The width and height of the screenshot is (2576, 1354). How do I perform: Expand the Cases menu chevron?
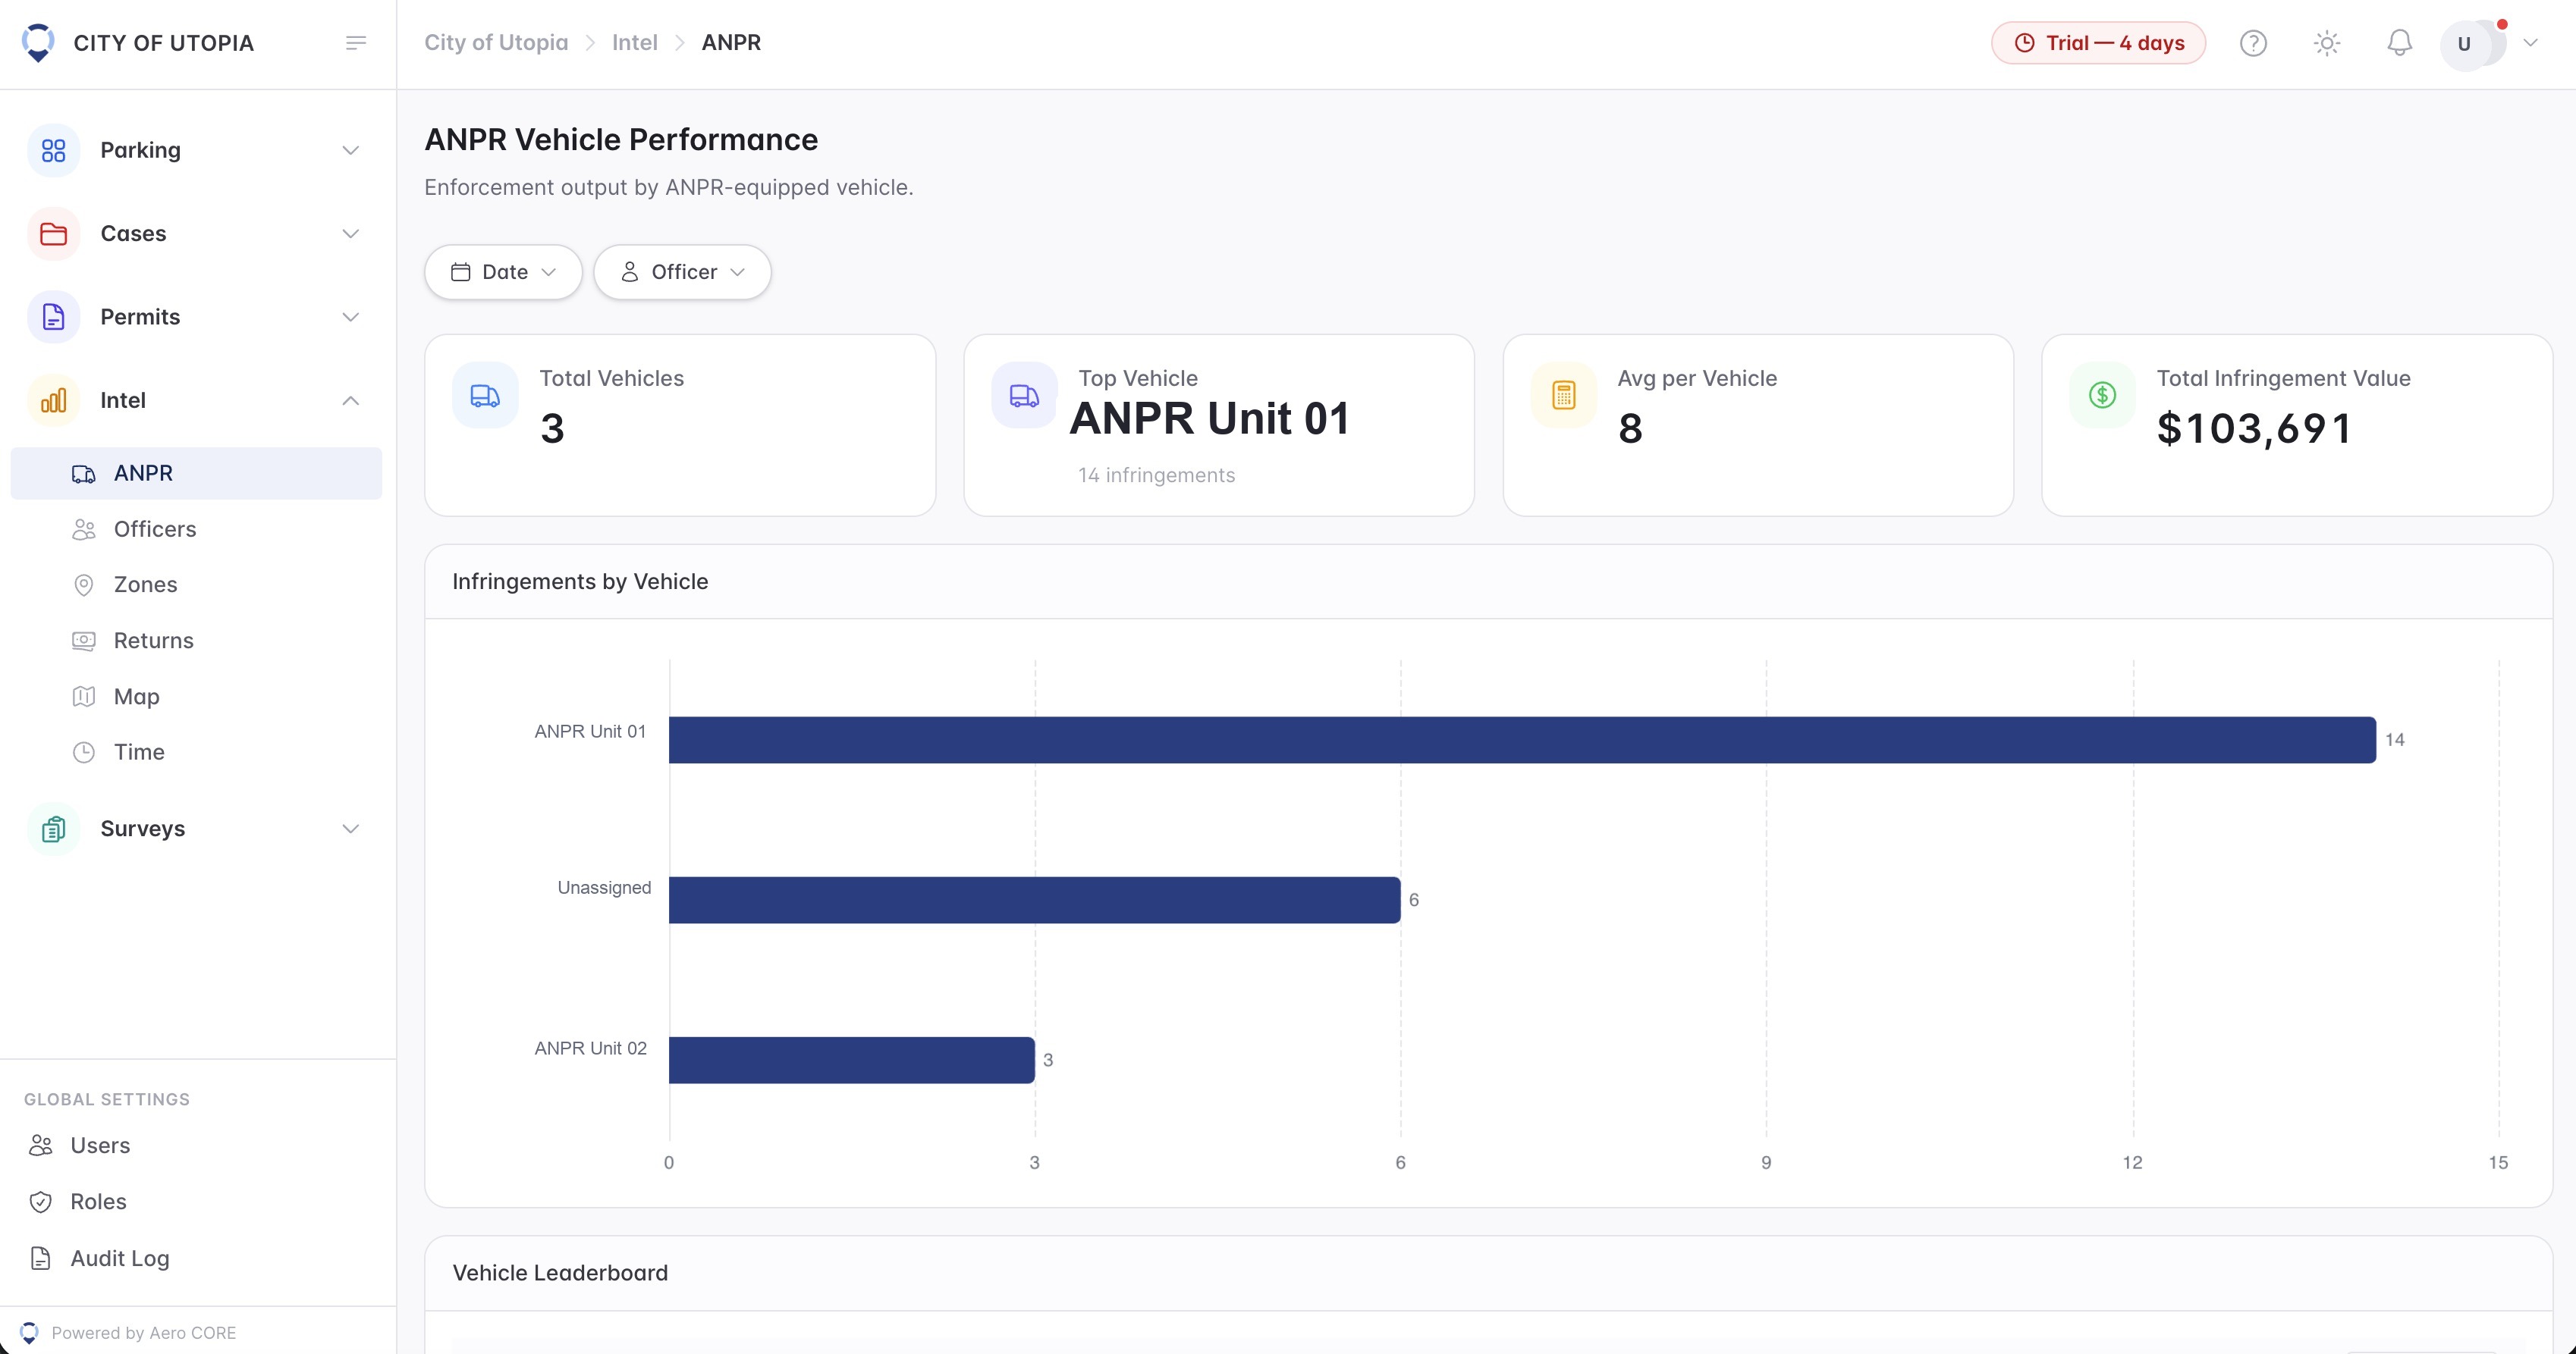(351, 234)
